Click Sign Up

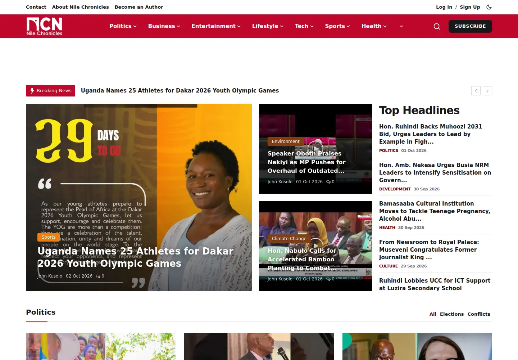pos(470,7)
